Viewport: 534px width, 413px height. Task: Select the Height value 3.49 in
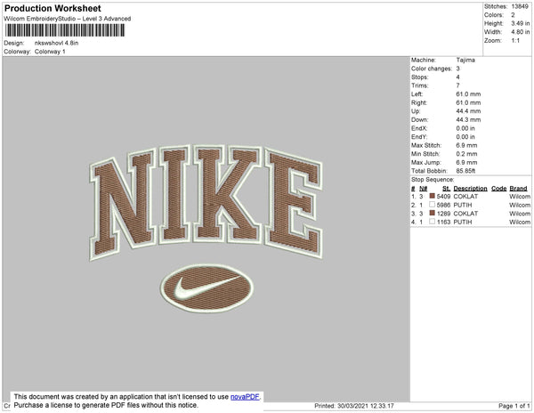[x=521, y=23]
